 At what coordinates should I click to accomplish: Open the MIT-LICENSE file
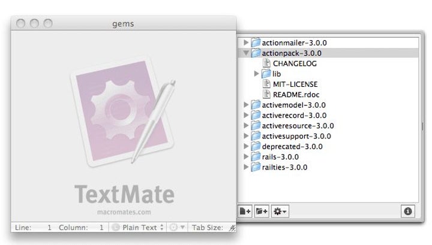pos(295,84)
